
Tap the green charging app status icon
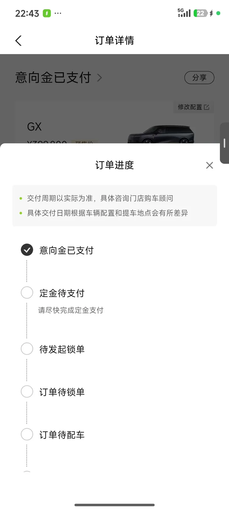(47, 13)
